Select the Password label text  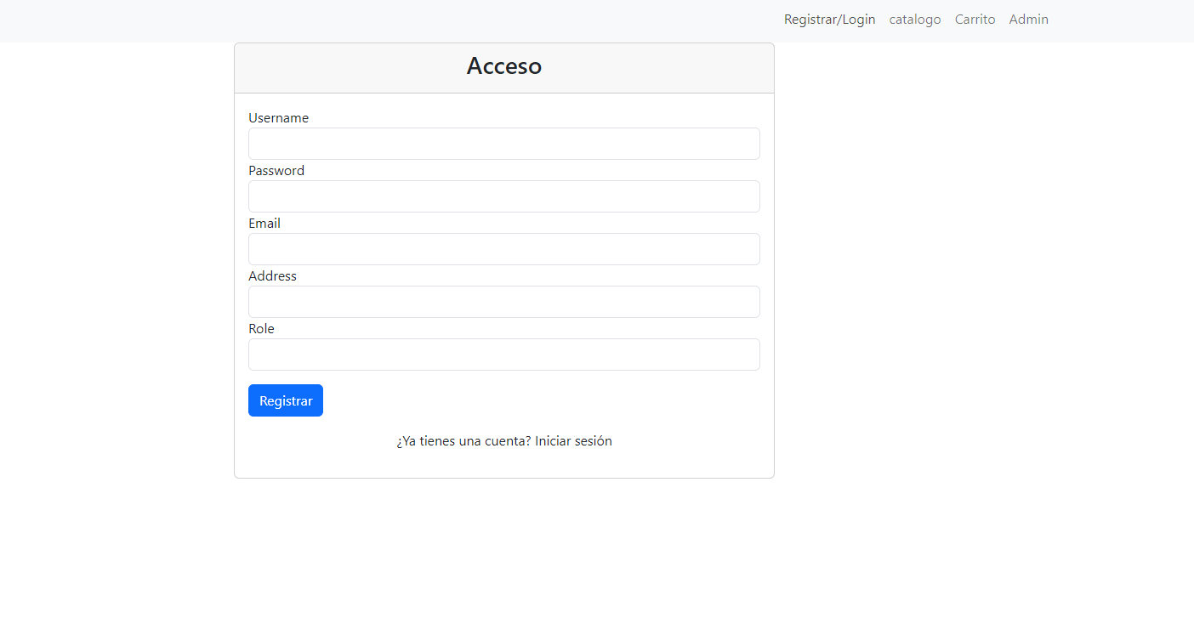[276, 170]
